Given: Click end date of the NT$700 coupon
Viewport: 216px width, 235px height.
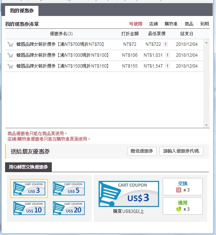Looking at the screenshot, I should (187, 44).
